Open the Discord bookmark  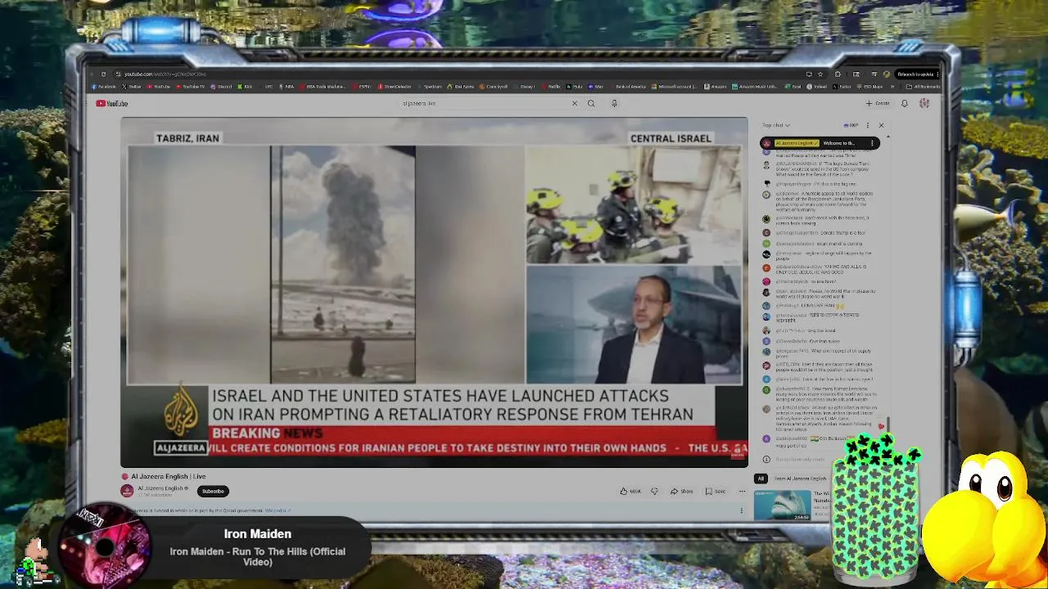click(221, 87)
